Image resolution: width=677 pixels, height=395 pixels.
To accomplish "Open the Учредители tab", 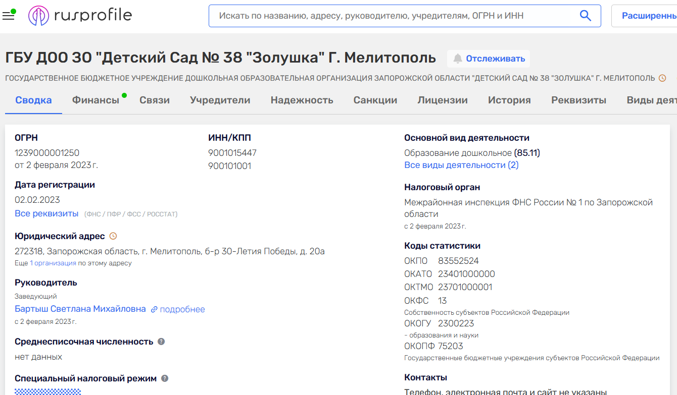I will coord(220,100).
